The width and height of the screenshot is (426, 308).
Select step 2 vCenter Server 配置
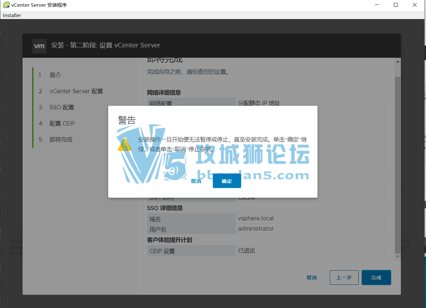tap(76, 91)
